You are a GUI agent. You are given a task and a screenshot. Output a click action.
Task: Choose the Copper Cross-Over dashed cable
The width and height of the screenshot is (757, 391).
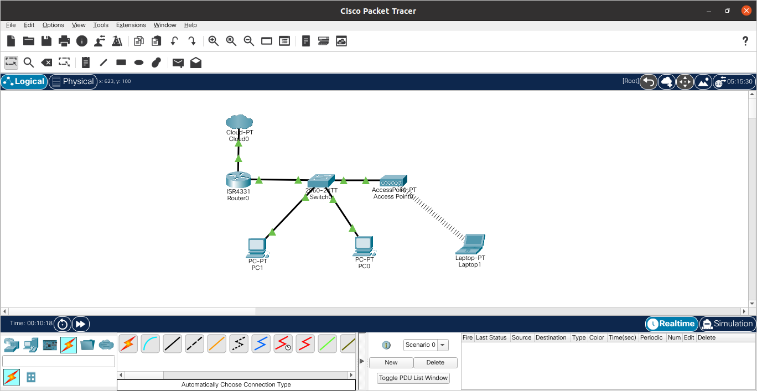click(x=195, y=344)
